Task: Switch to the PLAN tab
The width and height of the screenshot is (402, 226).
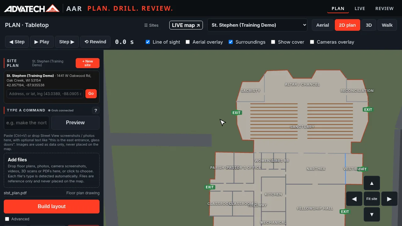Action: 338,8
